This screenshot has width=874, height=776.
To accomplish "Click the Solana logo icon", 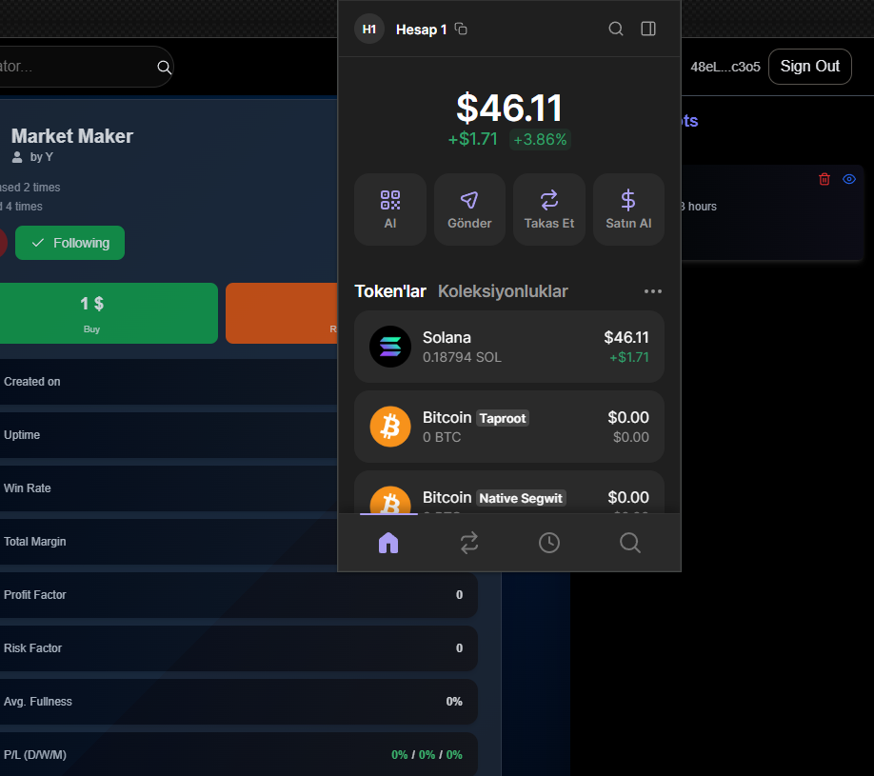I will (x=390, y=347).
